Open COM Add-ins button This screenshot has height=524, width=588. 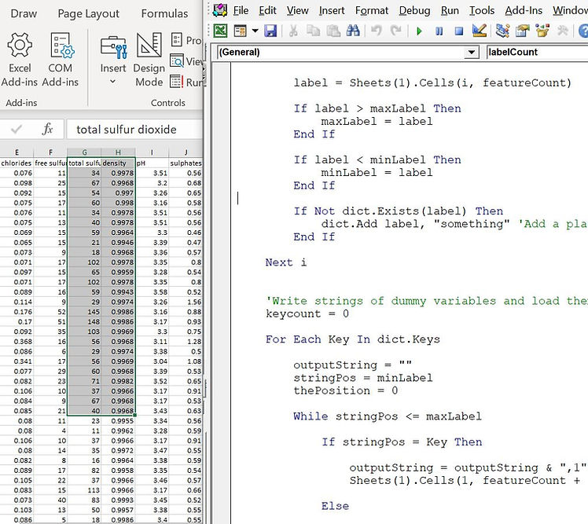pyautogui.click(x=61, y=60)
